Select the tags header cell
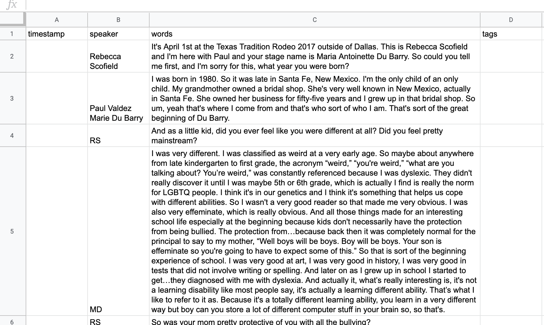The height and width of the screenshot is (325, 544). (x=511, y=34)
